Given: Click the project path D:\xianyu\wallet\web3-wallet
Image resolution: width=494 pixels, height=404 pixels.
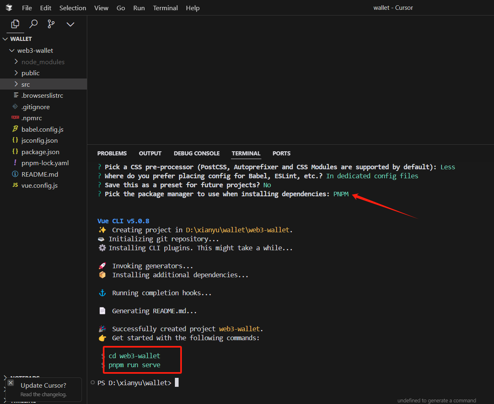Looking at the screenshot, I should [x=238, y=230].
